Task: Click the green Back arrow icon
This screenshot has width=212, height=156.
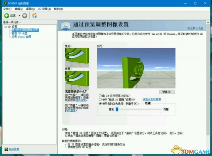Action: click(7, 16)
